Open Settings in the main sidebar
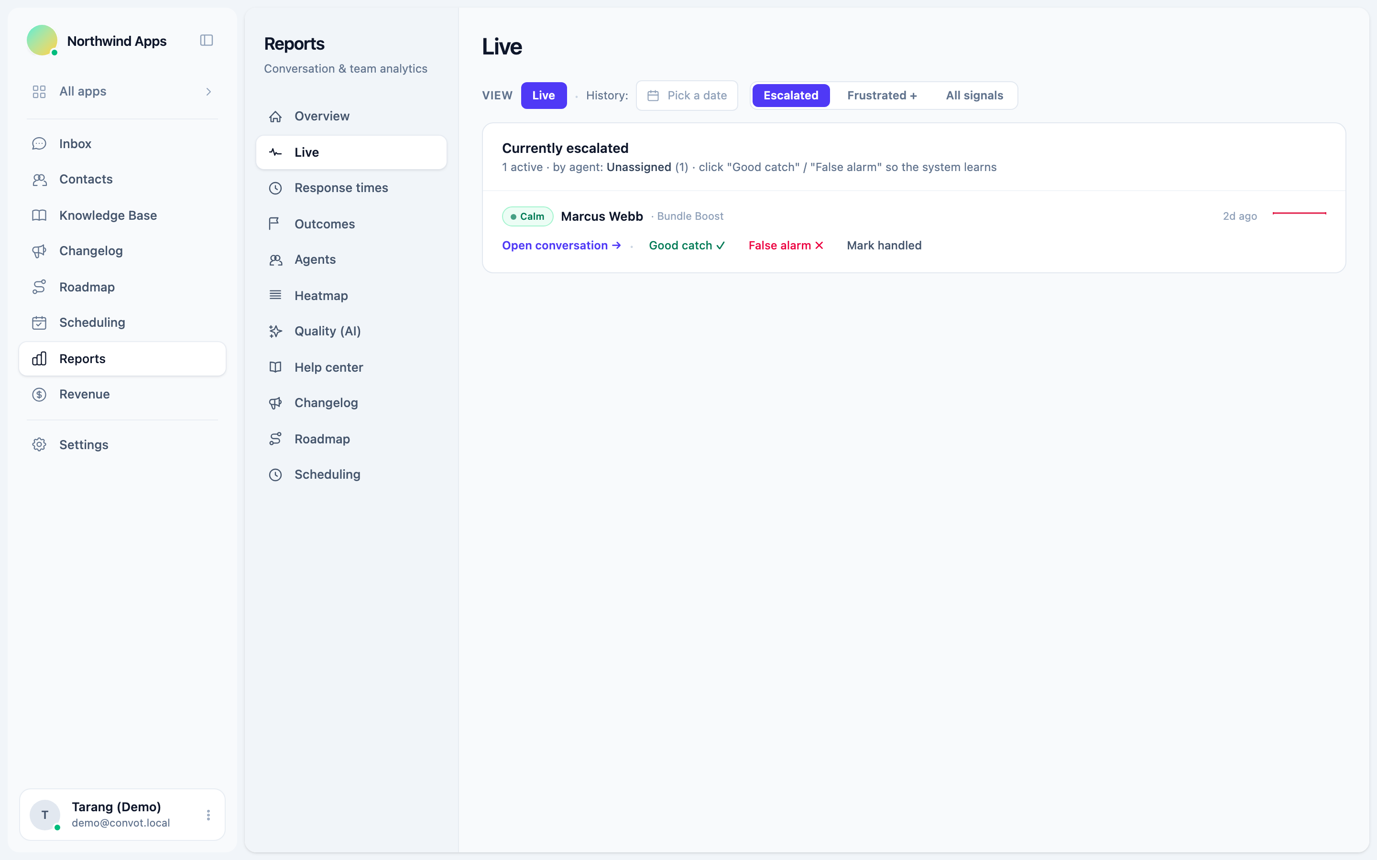Viewport: 1377px width, 860px height. 122,445
